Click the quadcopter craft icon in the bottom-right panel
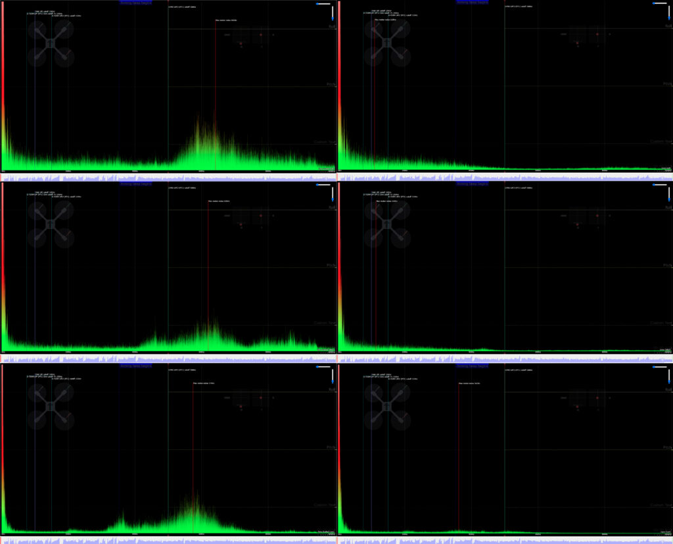This screenshot has height=544, width=673. point(387,407)
